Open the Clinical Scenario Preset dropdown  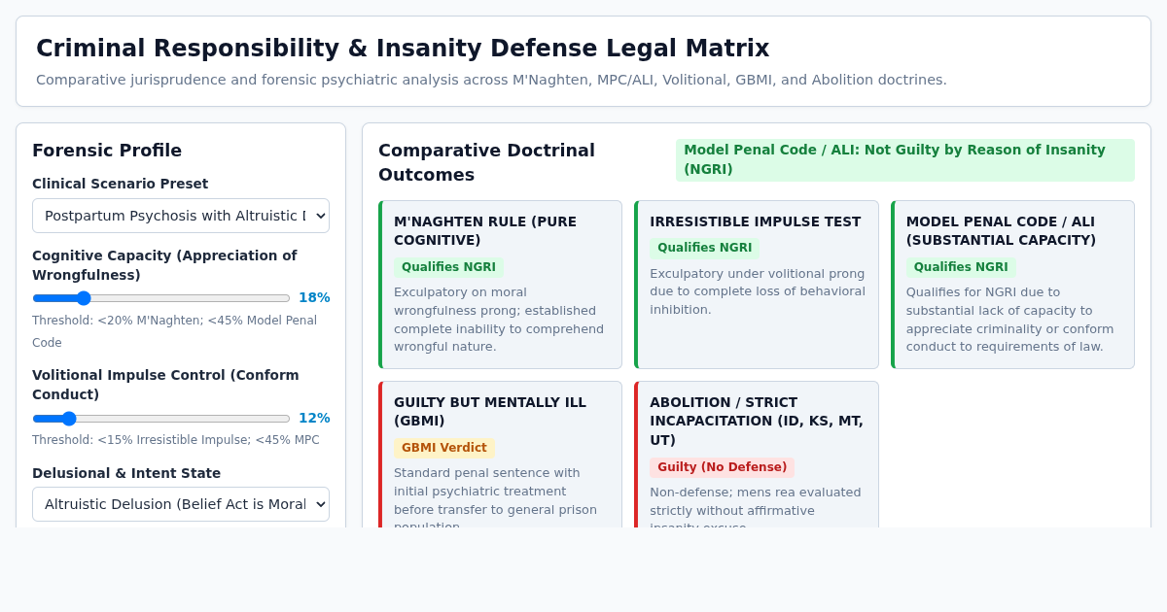point(181,216)
